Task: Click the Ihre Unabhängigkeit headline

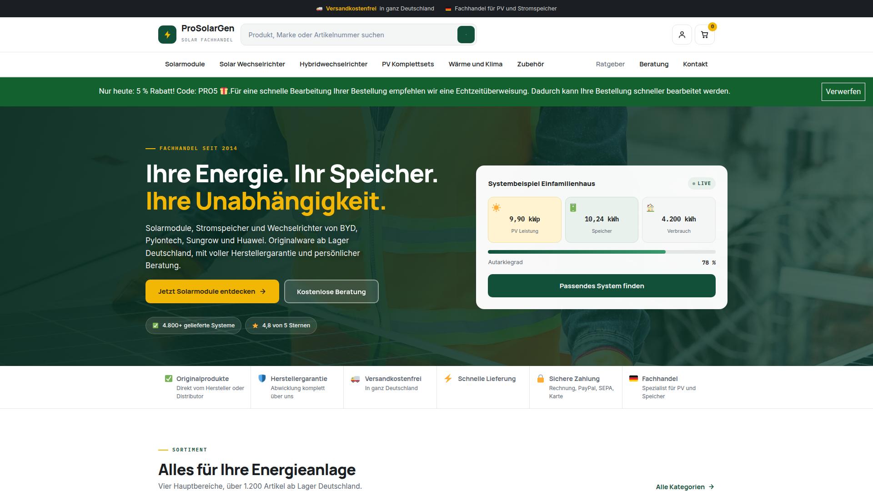Action: pos(266,201)
